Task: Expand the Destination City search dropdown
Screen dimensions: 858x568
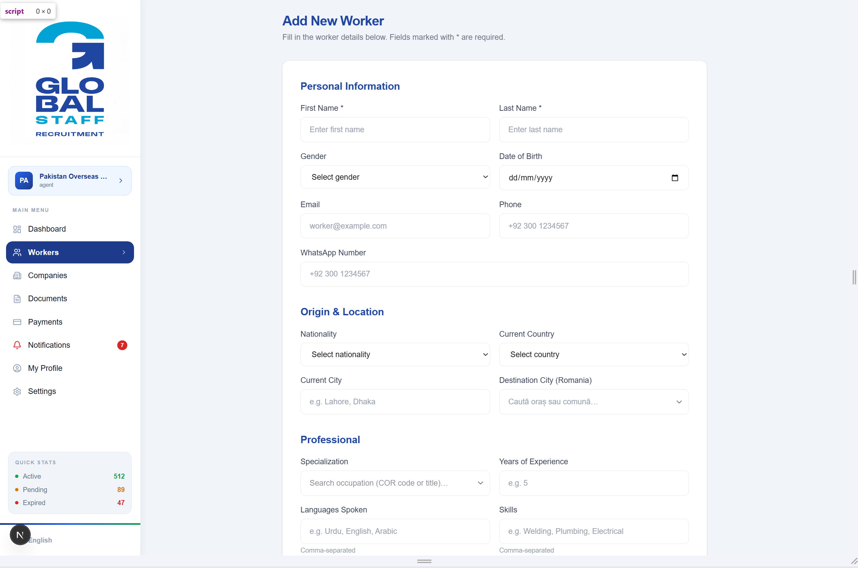Action: coord(594,402)
